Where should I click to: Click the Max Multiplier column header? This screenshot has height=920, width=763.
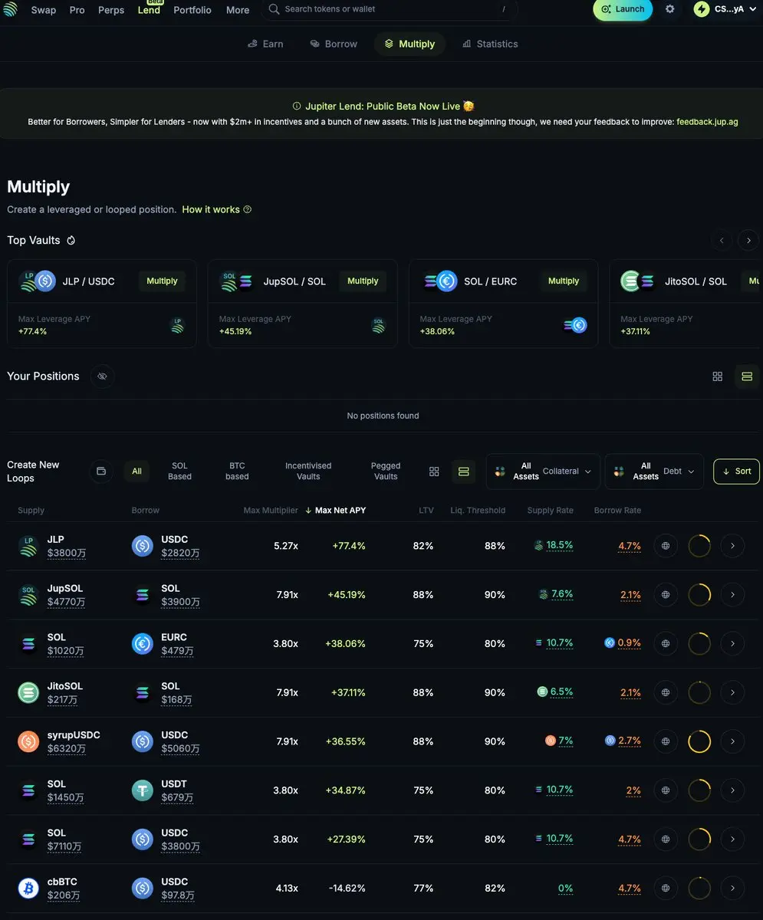tap(271, 511)
